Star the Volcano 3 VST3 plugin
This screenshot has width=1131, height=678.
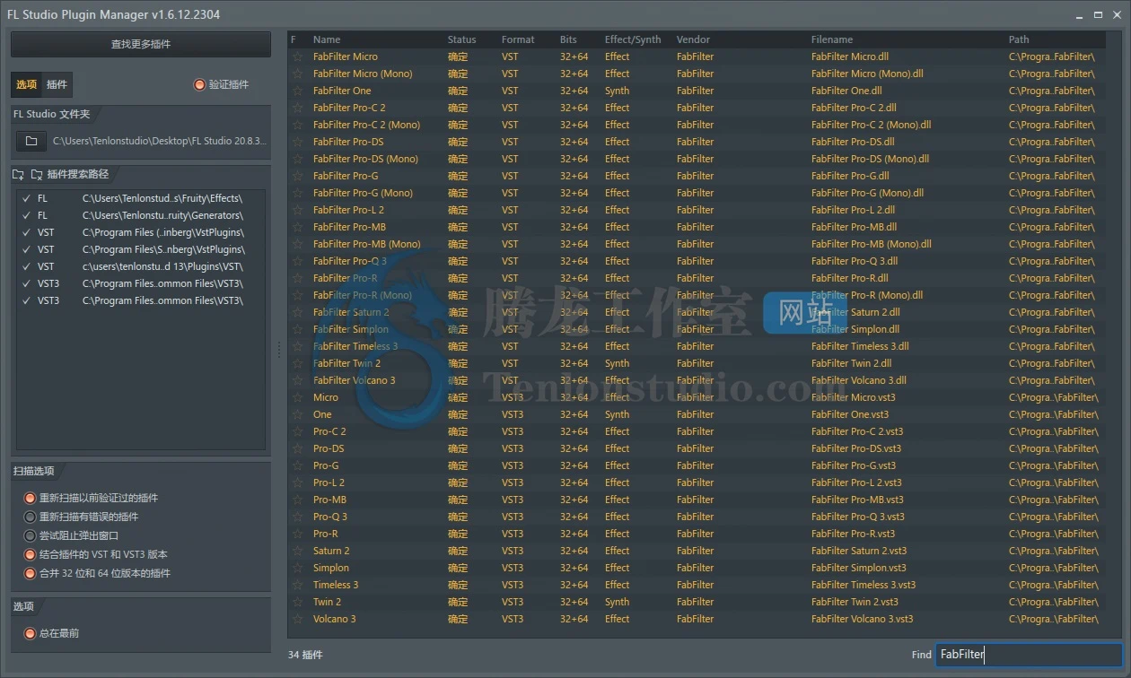pyautogui.click(x=297, y=619)
